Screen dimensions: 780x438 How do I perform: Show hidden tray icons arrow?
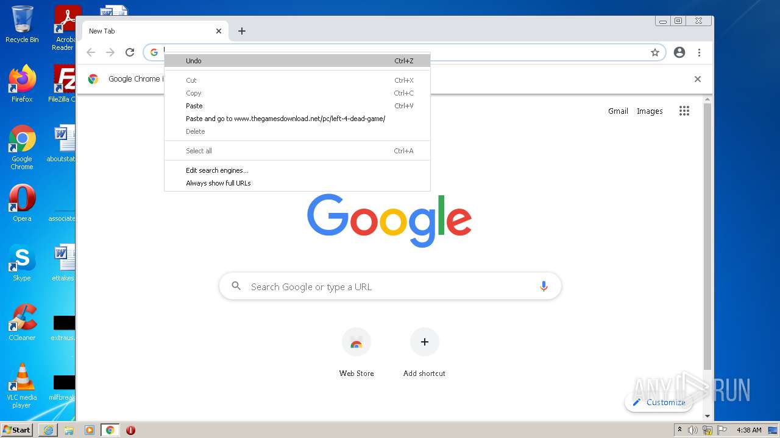(679, 430)
